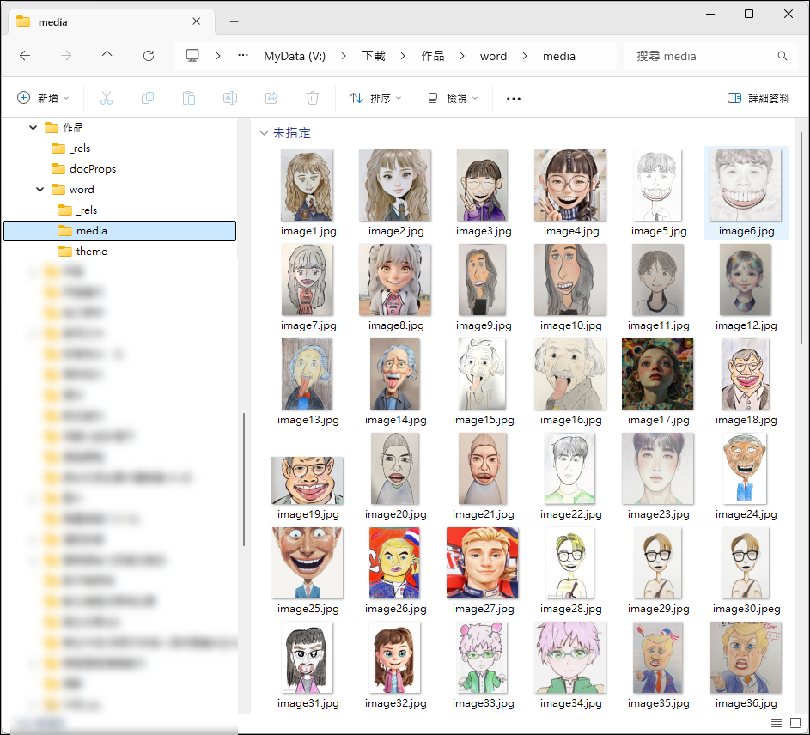Open the 排序 sort dropdown
The width and height of the screenshot is (810, 735).
(x=375, y=98)
